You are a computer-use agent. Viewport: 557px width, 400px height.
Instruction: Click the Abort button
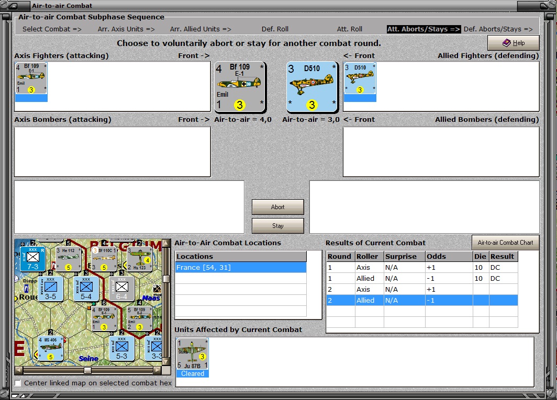click(x=278, y=207)
